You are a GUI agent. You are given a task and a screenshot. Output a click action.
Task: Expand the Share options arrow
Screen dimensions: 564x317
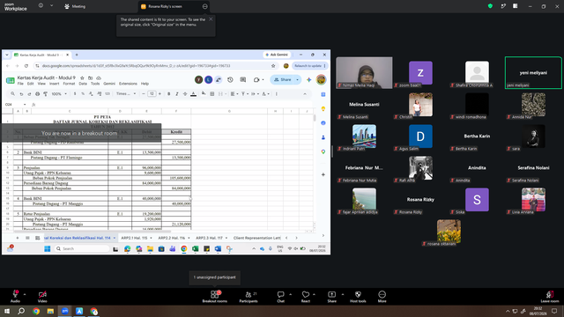343,294
